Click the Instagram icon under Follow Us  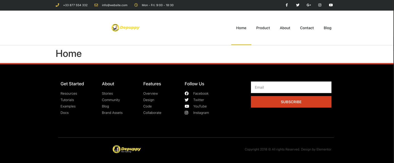point(187,113)
